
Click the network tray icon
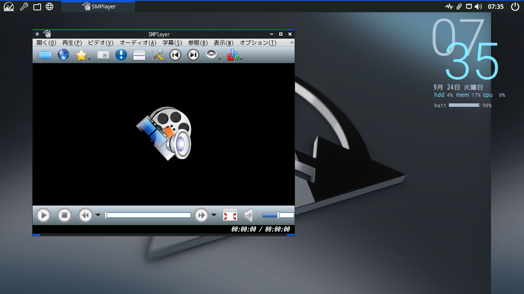469,7
